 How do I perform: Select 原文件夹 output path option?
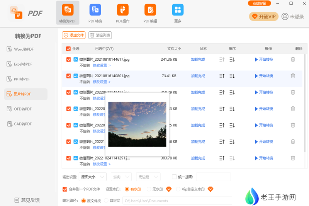point(83,201)
